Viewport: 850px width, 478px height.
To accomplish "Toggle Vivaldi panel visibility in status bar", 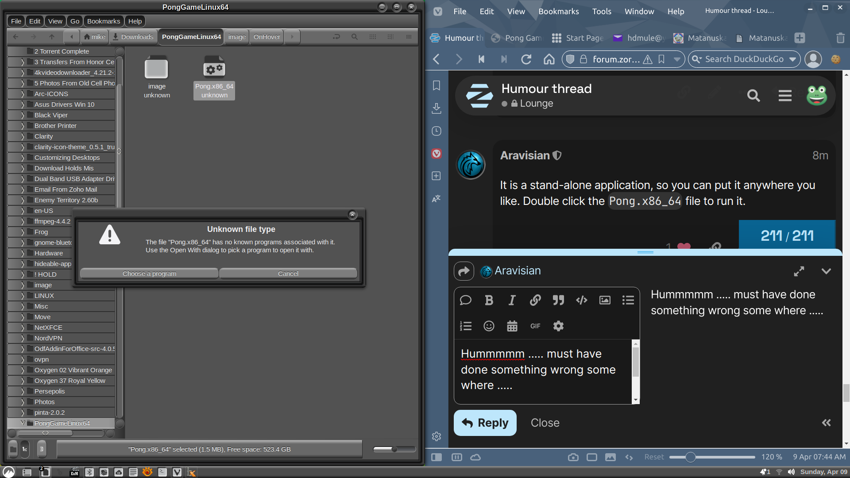I will coord(437,457).
